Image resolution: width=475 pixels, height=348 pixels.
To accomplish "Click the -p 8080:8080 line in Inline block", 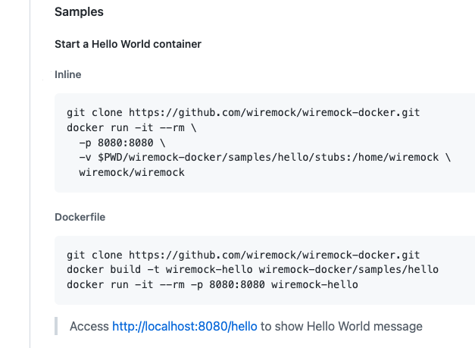I will (x=122, y=143).
